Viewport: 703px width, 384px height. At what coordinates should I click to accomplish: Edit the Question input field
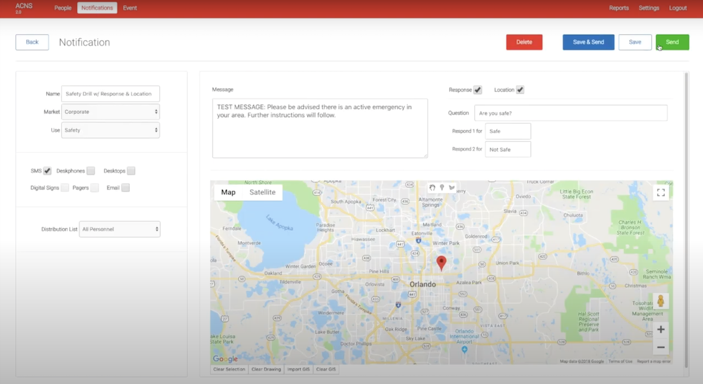[571, 113]
